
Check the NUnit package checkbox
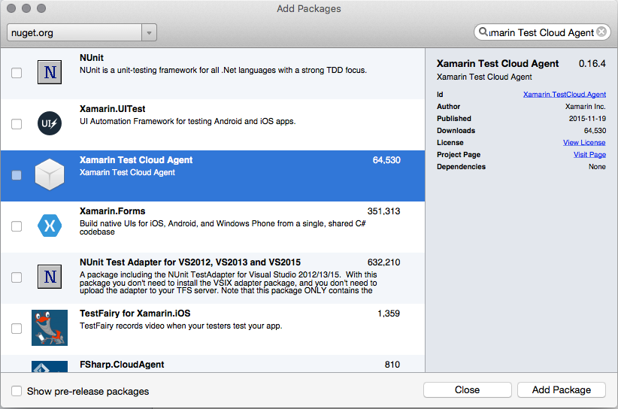pos(17,73)
